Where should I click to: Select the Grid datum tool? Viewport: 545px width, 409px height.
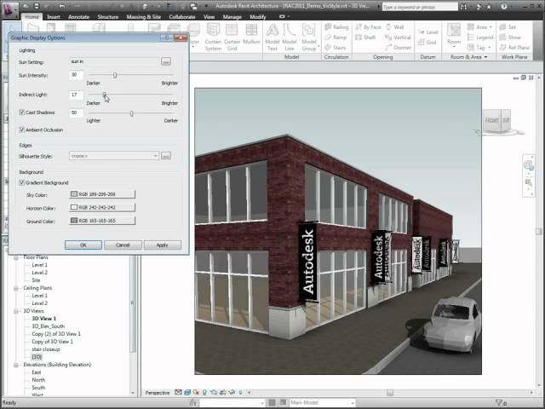point(427,42)
